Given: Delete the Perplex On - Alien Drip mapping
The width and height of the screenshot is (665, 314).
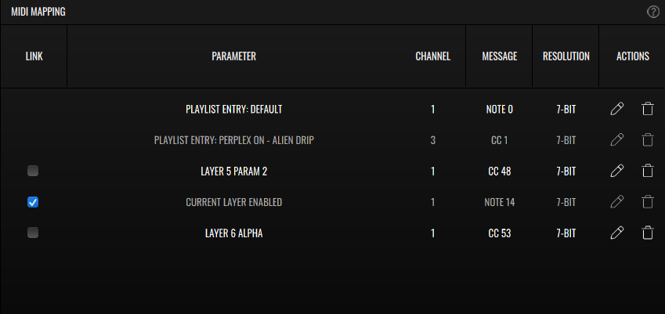Looking at the screenshot, I should [x=647, y=140].
